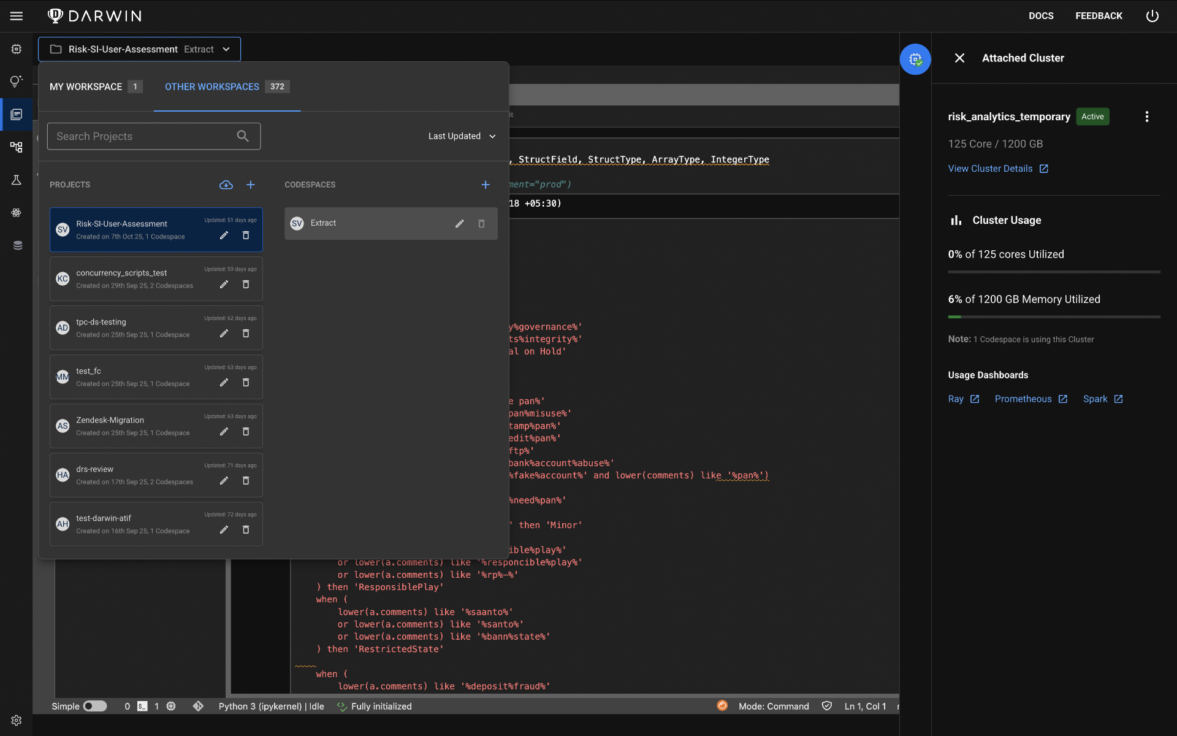Switch to MY WORKSPACE tab
Viewport: 1177px width, 736px height.
point(96,87)
